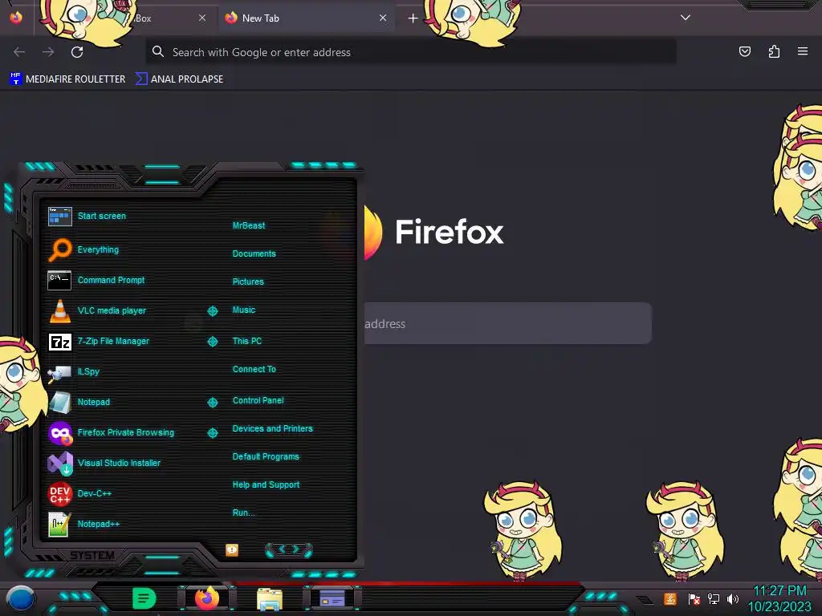Open Notepad++ icon

[59, 525]
